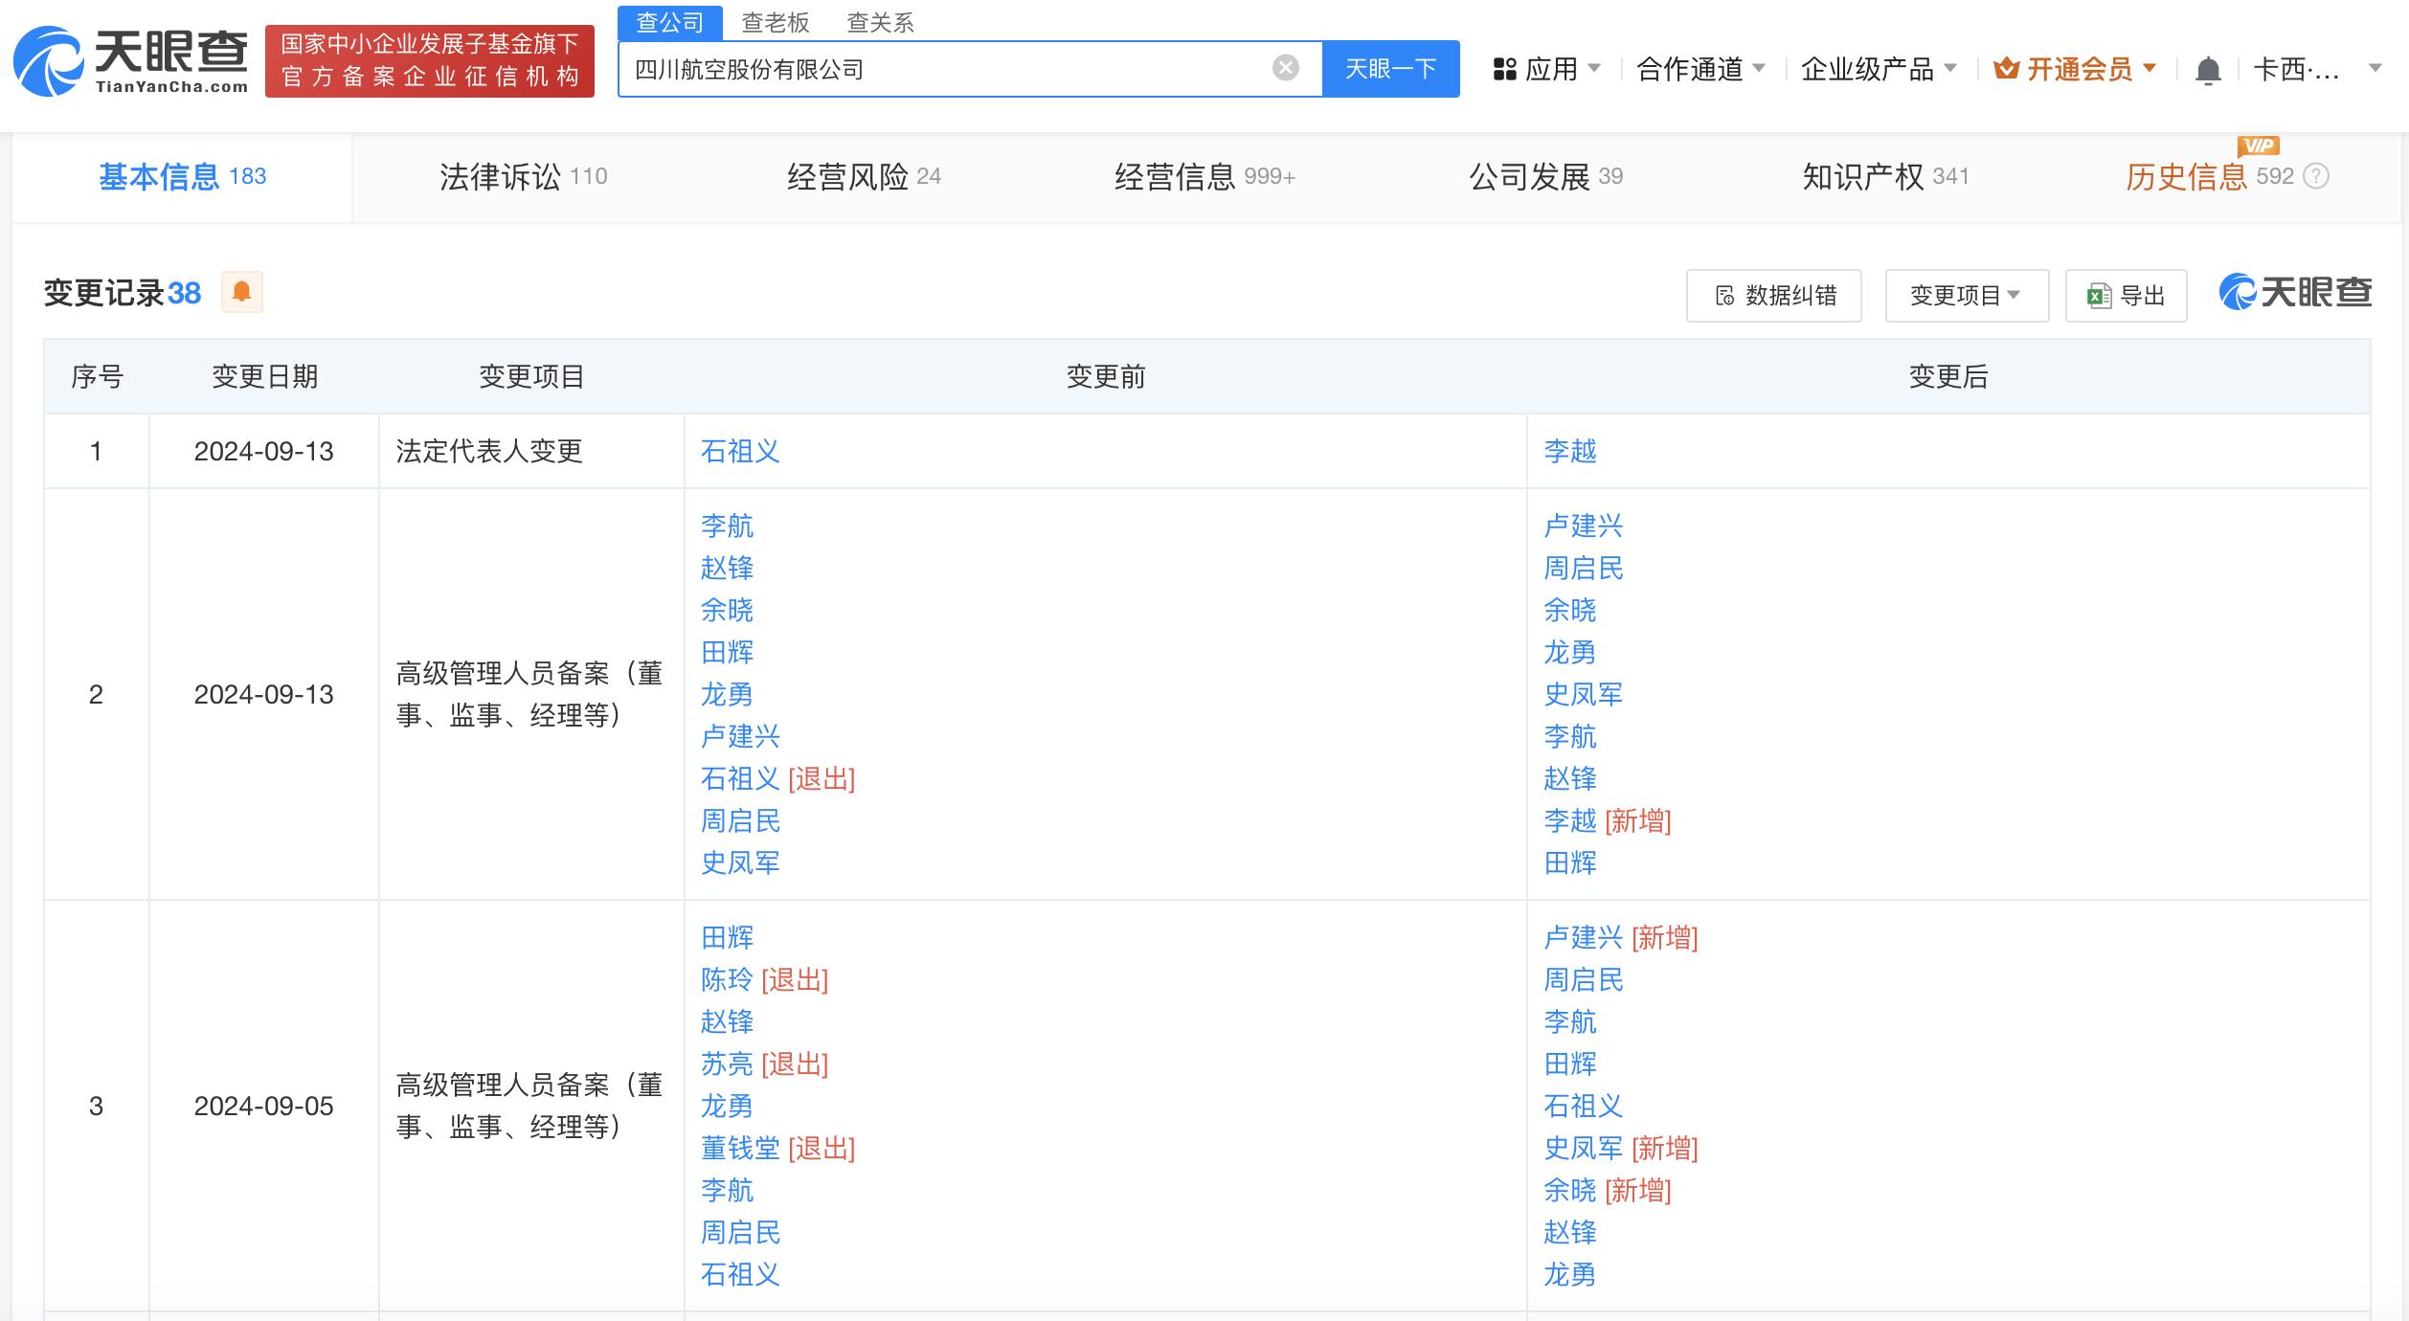
Task: Switch to the 法律诉讼 tab
Action: coord(523,177)
